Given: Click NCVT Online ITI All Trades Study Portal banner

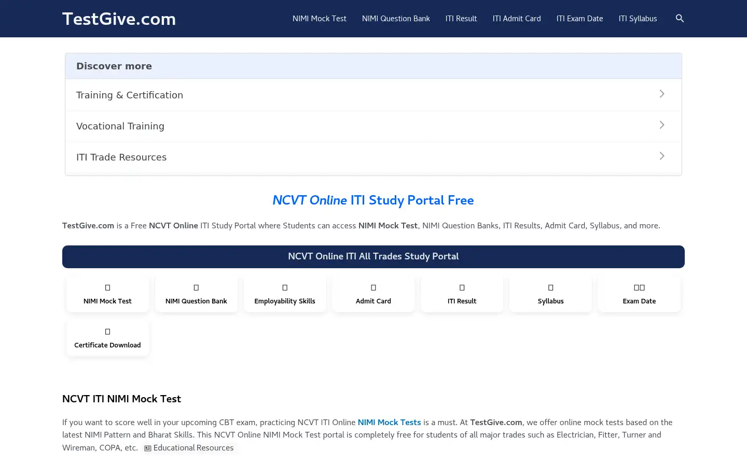Looking at the screenshot, I should point(374,257).
